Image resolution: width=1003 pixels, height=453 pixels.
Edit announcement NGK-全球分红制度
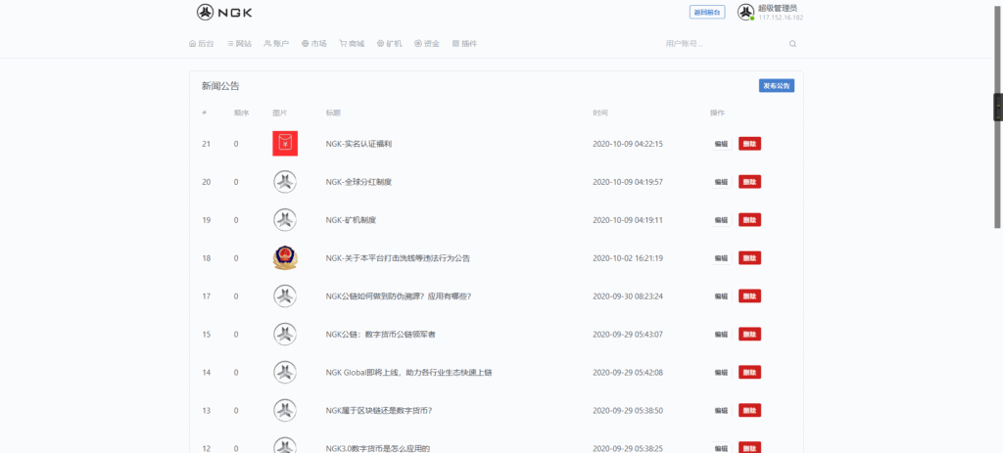coord(721,182)
